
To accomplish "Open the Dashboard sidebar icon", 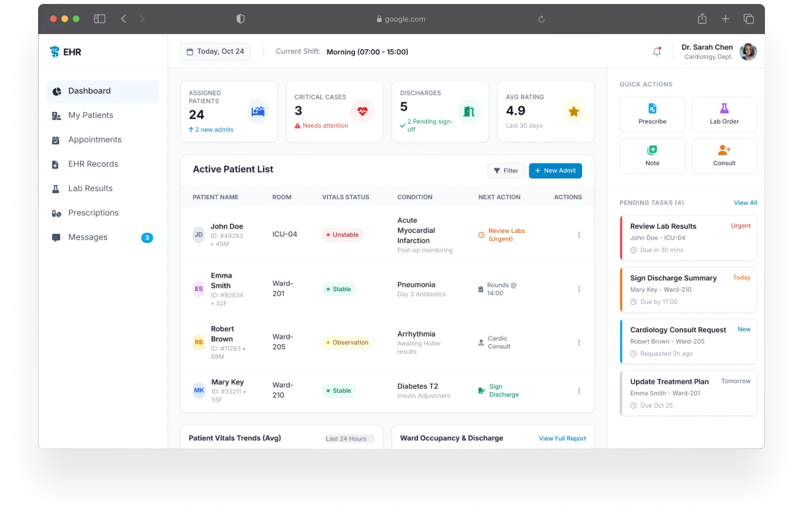I will (x=56, y=91).
